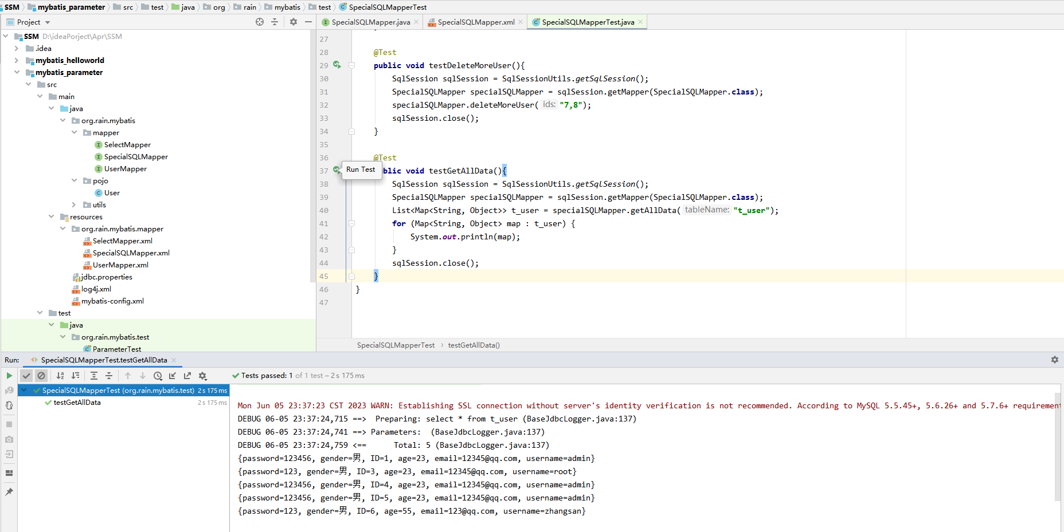Open test history clock icon

tap(158, 376)
